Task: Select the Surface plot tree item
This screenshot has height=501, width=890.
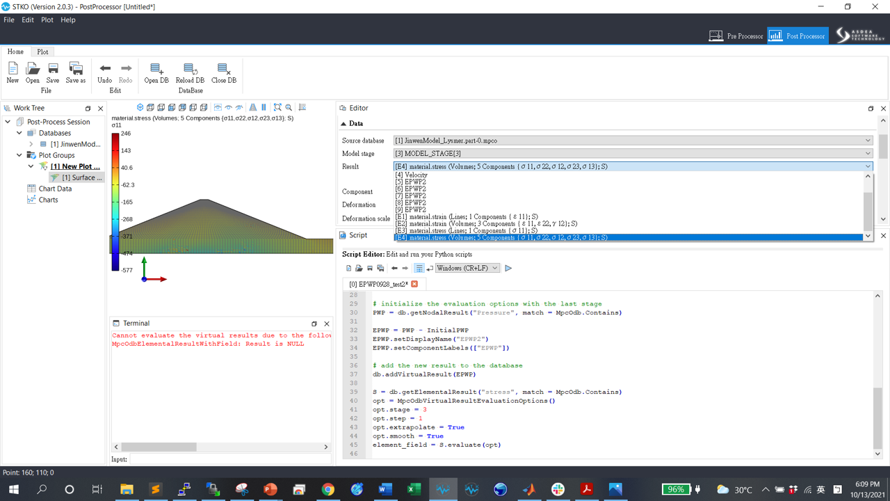Action: [x=76, y=177]
